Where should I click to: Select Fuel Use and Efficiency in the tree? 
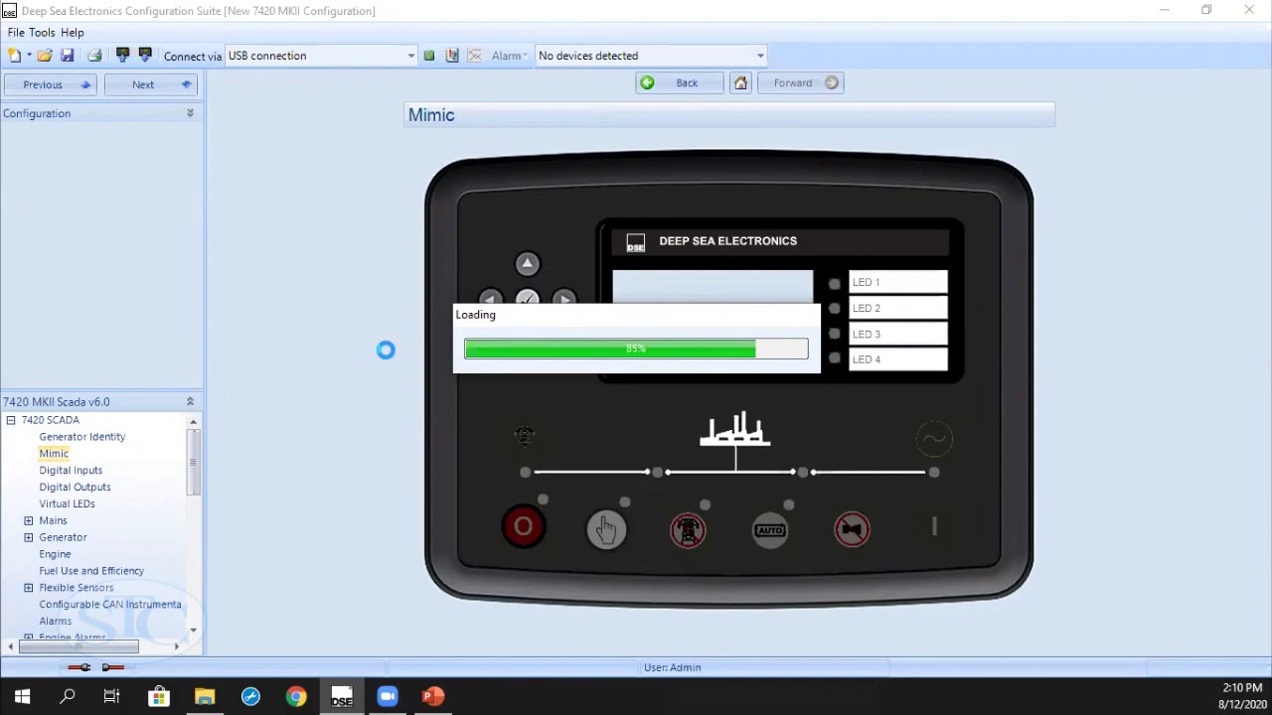coord(91,571)
